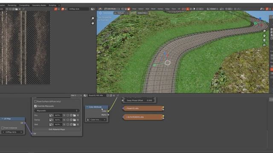Open the Edge menu
This screenshot has width=273, height=153.
tap(167, 9)
